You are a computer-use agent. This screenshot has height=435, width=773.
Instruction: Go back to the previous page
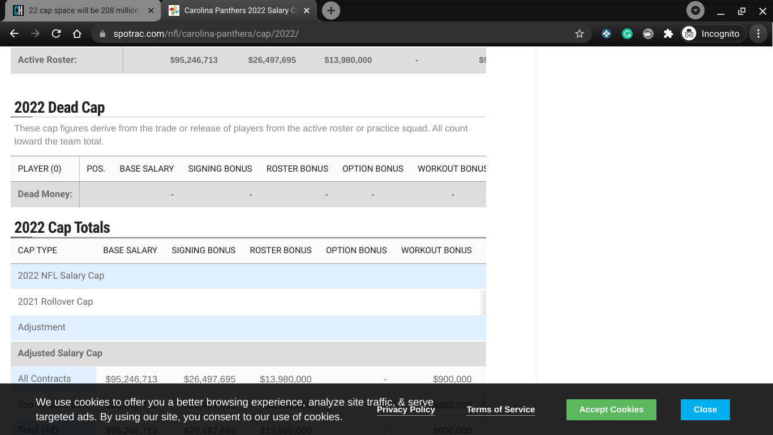point(15,34)
